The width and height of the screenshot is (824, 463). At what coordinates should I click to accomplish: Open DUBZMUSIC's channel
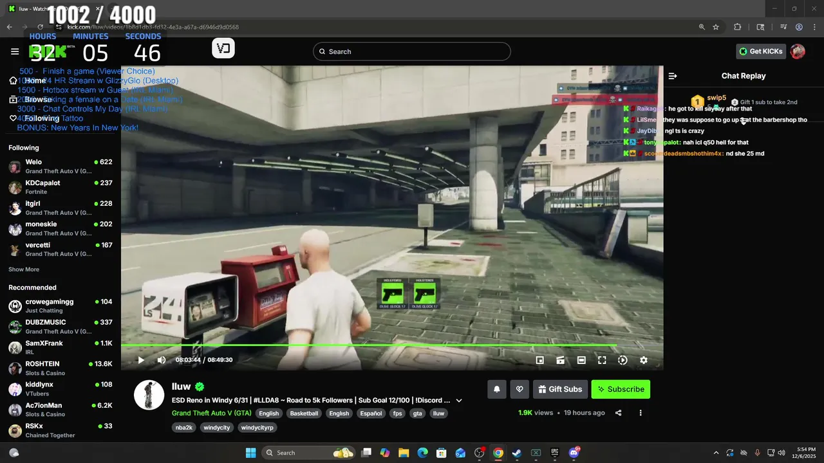point(61,327)
